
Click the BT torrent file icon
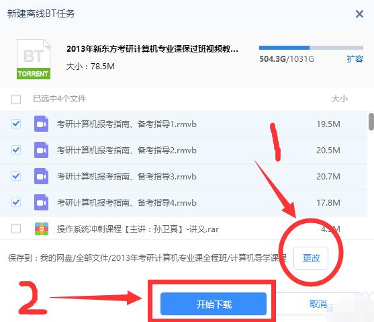click(x=34, y=59)
